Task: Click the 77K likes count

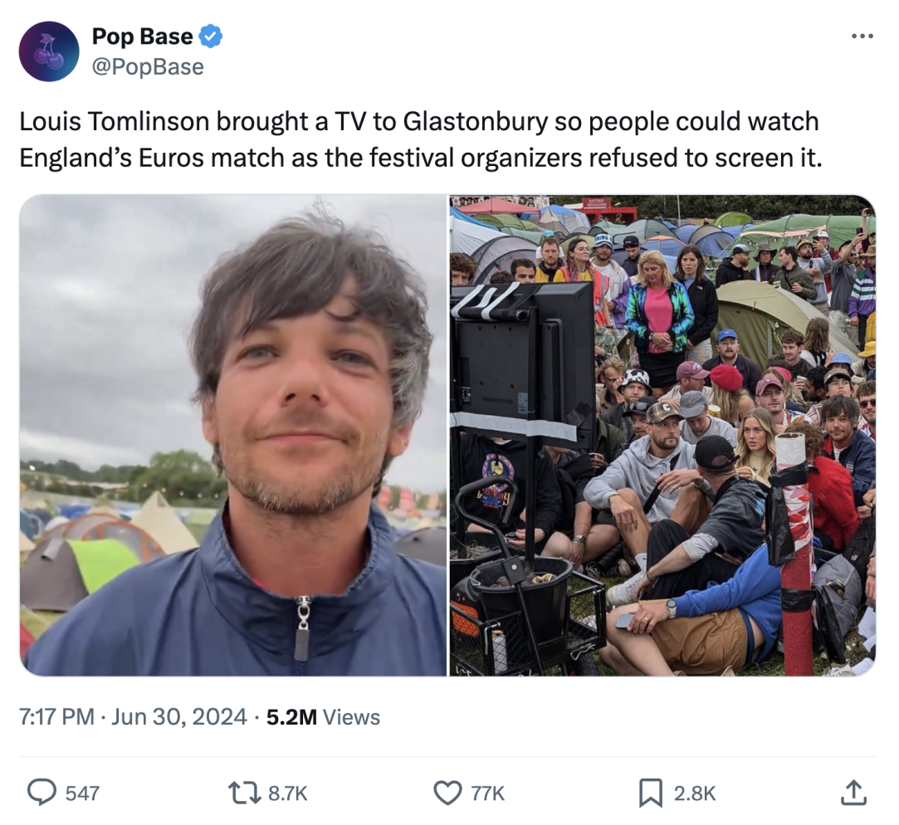Action: click(488, 793)
